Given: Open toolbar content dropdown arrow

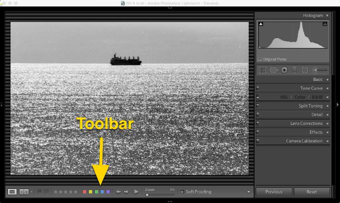Looking at the screenshot, I should (249, 192).
